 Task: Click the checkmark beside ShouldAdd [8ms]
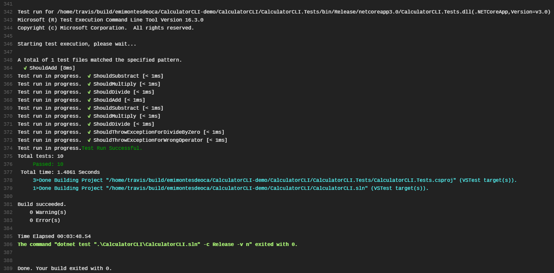[x=25, y=68]
